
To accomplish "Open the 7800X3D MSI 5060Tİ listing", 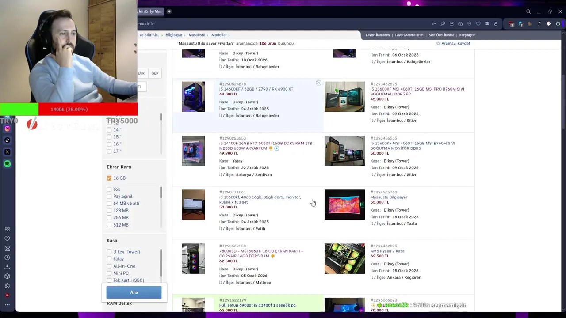I will (x=261, y=254).
